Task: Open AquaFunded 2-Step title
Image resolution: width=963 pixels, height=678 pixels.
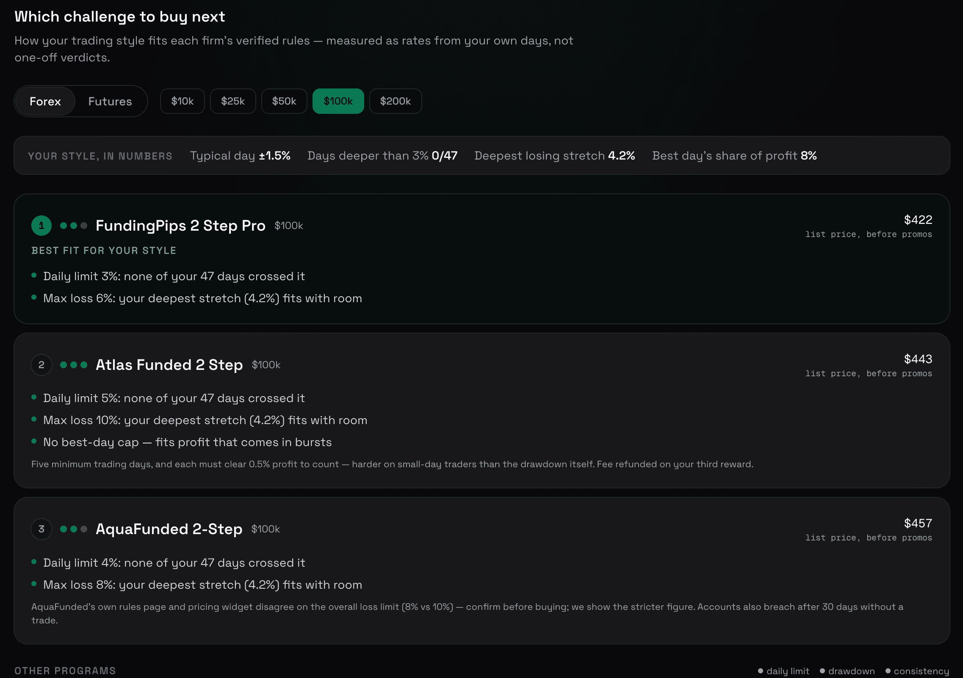Action: pos(169,529)
